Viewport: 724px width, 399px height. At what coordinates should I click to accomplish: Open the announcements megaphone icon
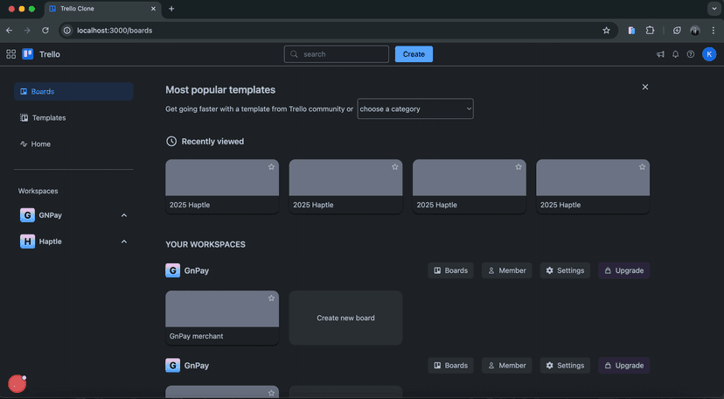coord(660,54)
